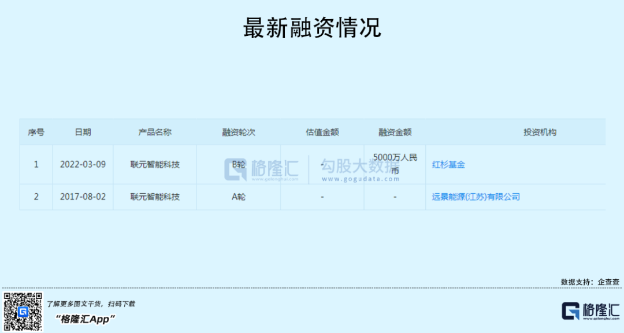624x333 pixels.
Task: Open the 远景能源(江苏)有限公司 investor link
Action: [x=476, y=197]
